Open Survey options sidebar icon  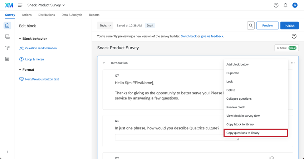tap(8, 59)
